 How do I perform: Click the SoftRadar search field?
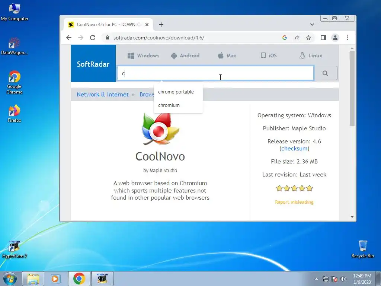pyautogui.click(x=215, y=73)
